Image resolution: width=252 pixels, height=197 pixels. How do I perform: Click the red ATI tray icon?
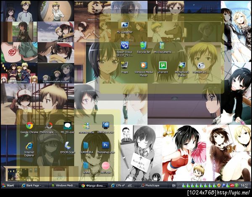coord(232,185)
